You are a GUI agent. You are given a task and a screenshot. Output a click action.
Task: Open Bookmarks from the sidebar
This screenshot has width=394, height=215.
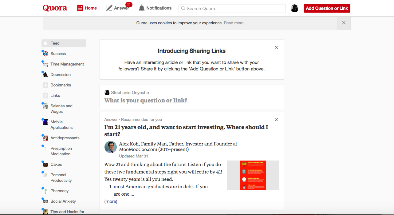[61, 85]
